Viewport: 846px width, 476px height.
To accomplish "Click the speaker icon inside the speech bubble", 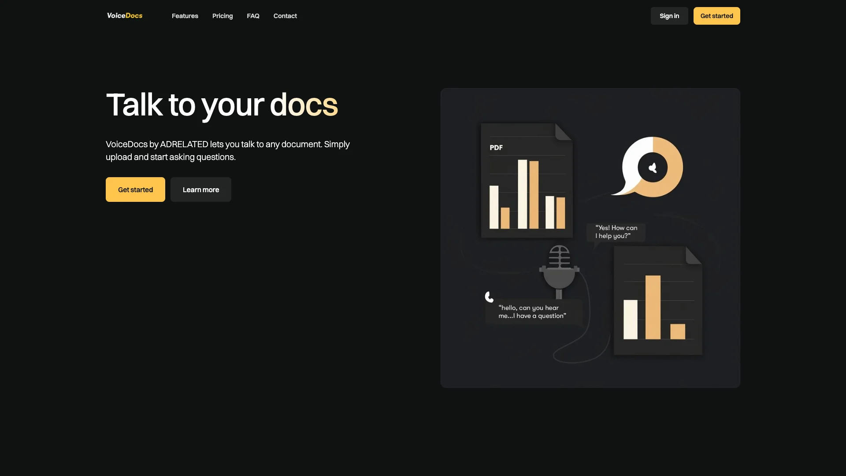I will point(653,167).
